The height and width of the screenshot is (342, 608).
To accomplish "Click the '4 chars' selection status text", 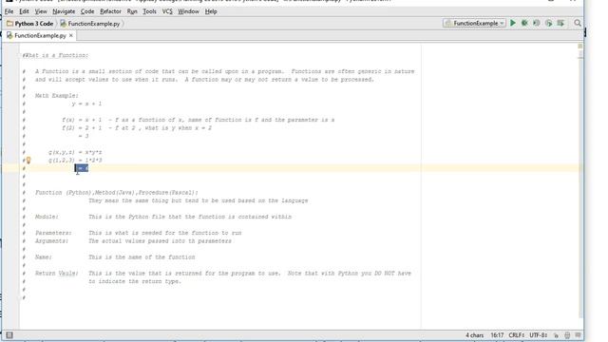I will 475,335.
